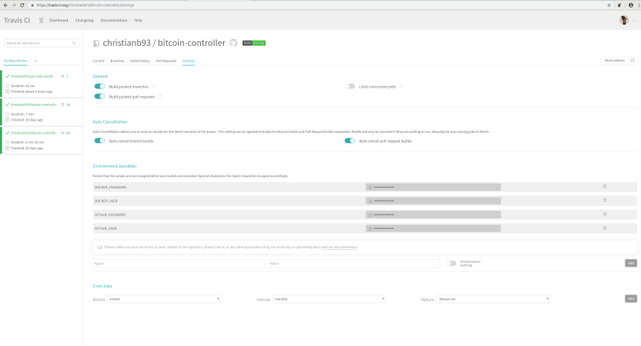The image size is (641, 346).
Task: Click the magnifier icon in repository search
Action: pos(74,43)
